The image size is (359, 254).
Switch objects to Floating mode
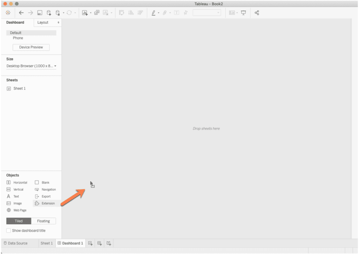[x=43, y=221]
